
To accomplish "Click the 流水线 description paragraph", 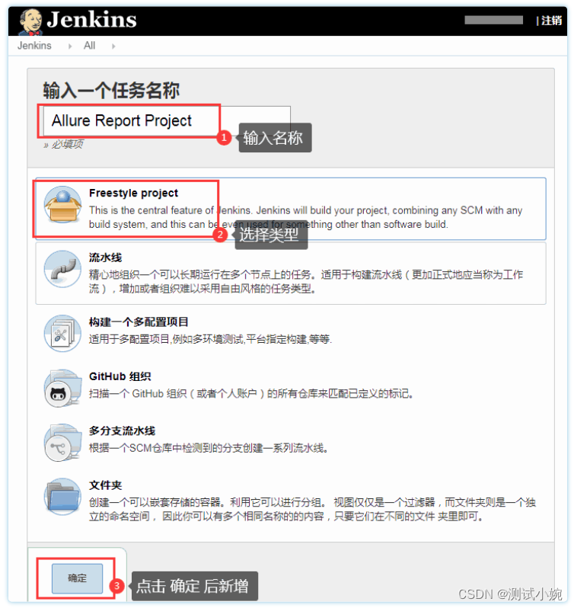I will 306,281.
